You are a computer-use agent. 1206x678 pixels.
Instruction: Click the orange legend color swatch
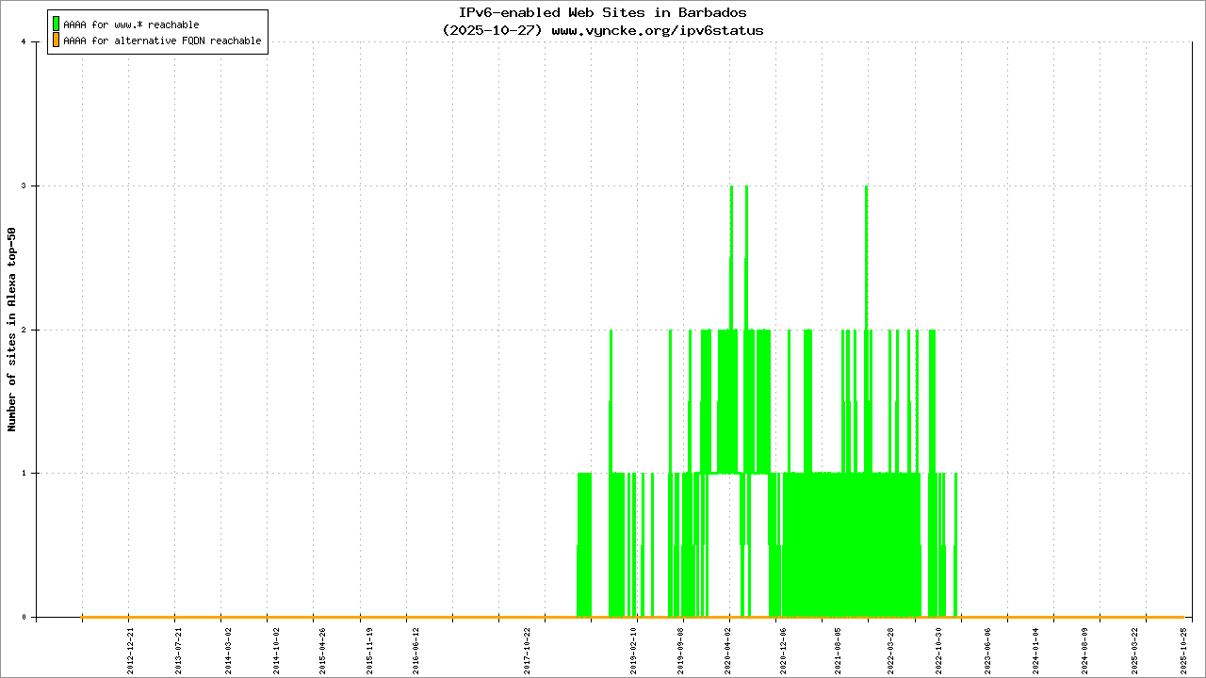(57, 40)
